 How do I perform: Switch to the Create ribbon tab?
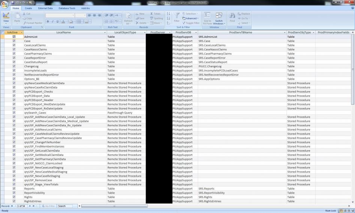[x=28, y=8]
